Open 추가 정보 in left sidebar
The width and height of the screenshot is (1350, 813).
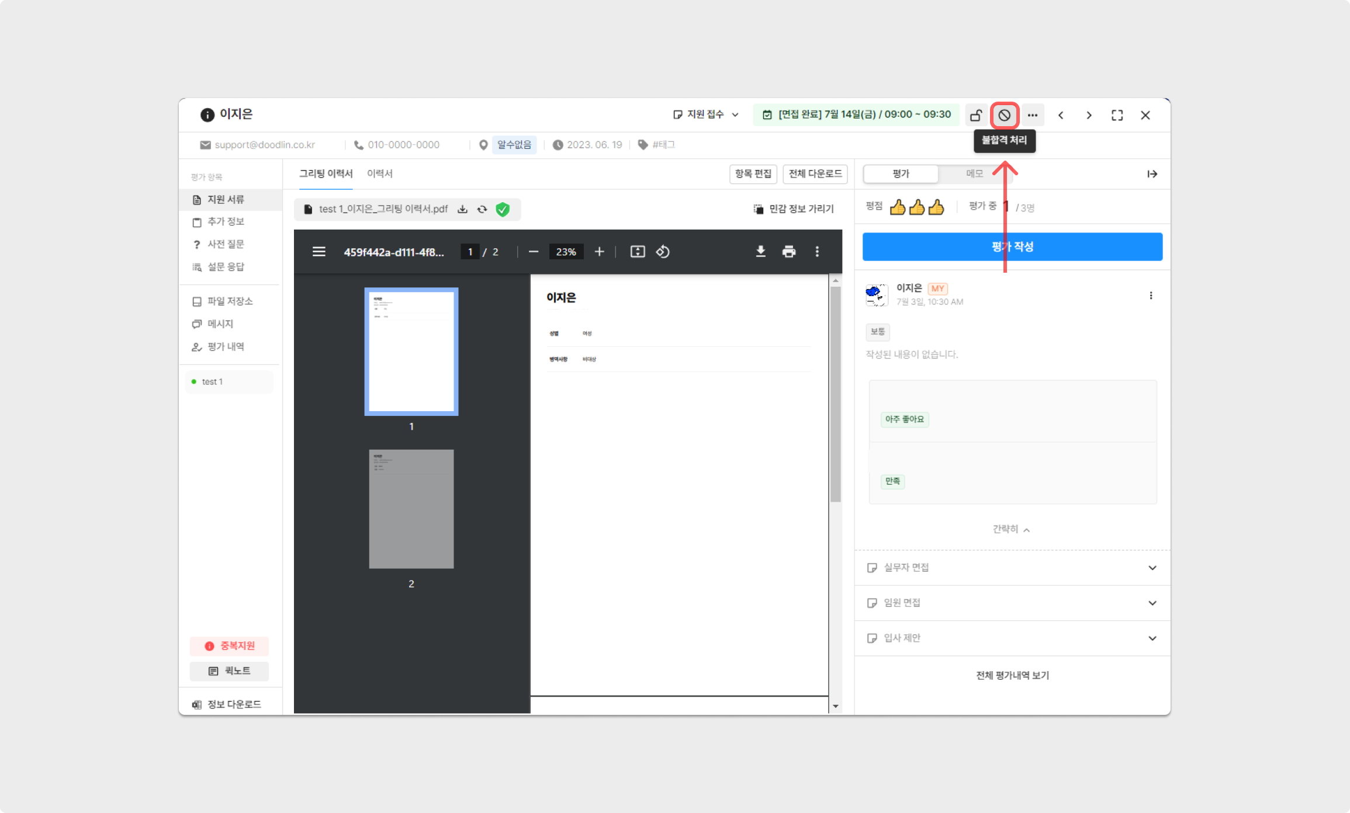[226, 221]
